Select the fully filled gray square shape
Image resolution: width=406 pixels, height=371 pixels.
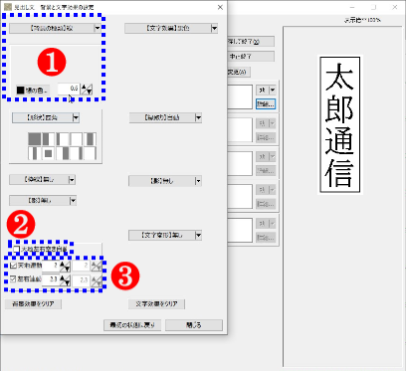pyautogui.click(x=34, y=139)
